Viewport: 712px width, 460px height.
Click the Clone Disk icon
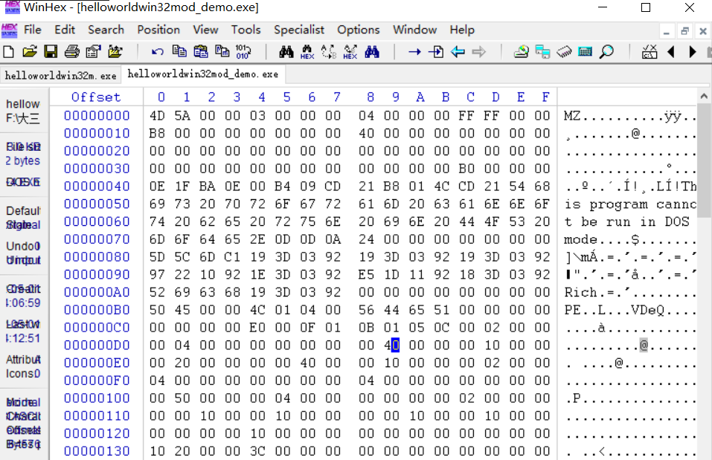(x=542, y=52)
